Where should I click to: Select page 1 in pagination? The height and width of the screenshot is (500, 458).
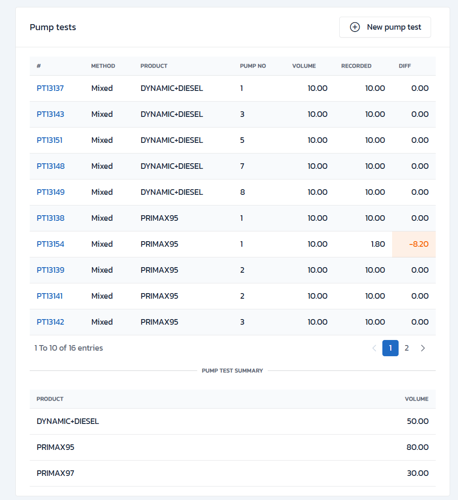tap(390, 348)
